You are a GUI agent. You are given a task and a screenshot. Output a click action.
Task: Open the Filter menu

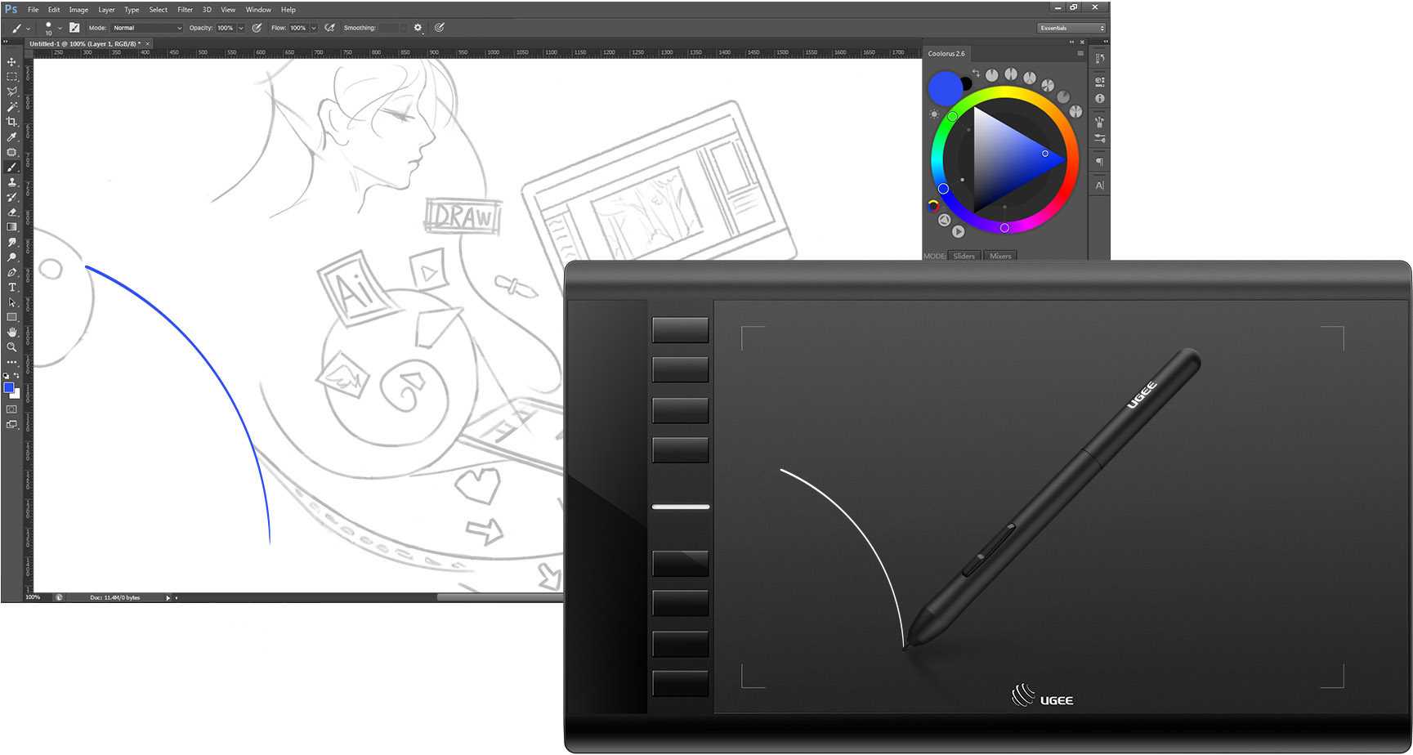pos(185,10)
